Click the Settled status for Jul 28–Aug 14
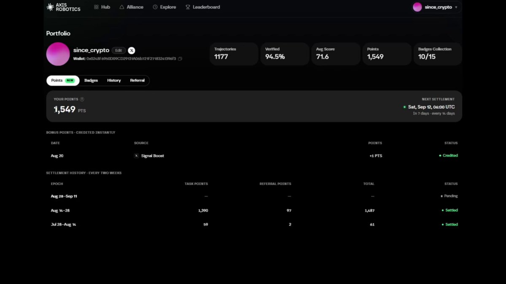Screen dimensions: 506x284 (x=449, y=225)
